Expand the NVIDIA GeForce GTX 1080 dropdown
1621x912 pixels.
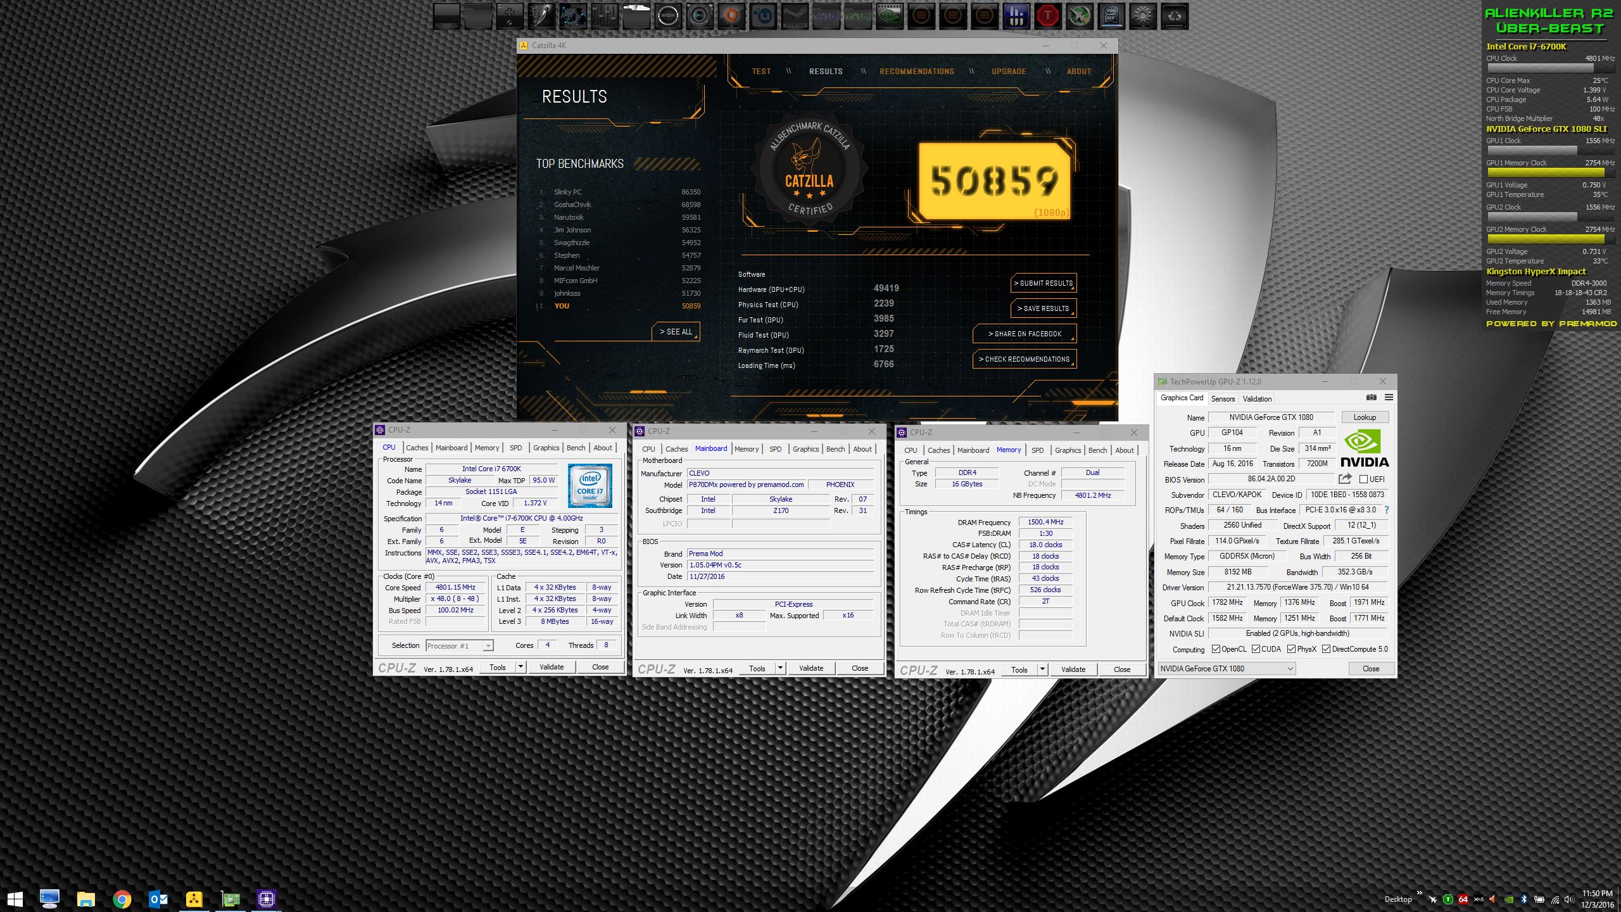1227,669
